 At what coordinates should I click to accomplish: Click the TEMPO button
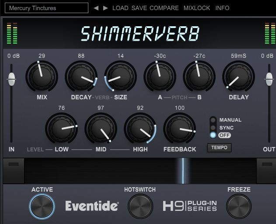pos(219,148)
